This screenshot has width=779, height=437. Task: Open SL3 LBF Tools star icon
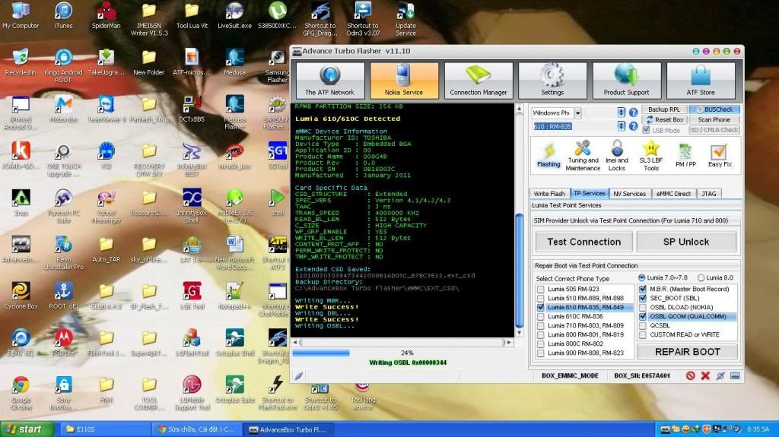pyautogui.click(x=651, y=156)
